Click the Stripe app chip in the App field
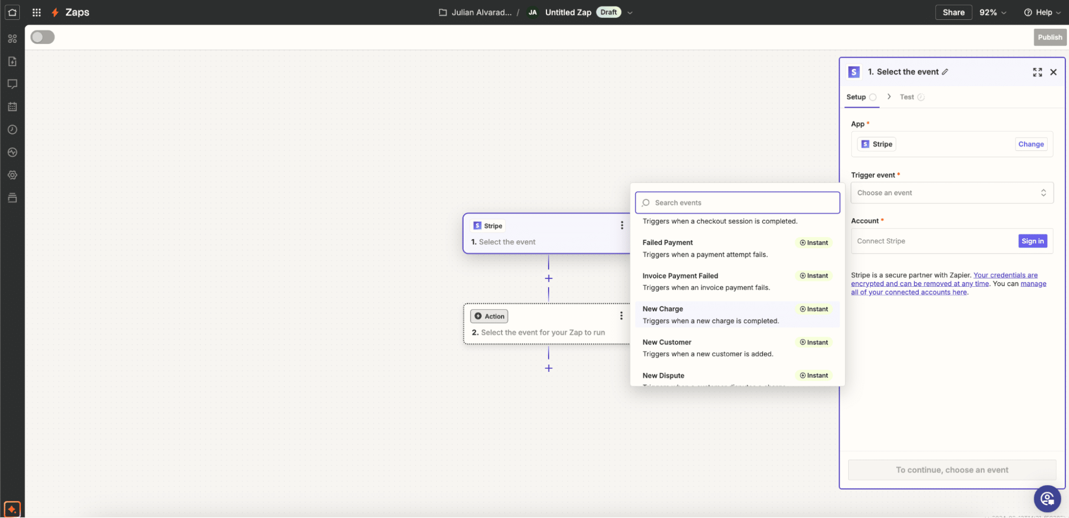 click(x=876, y=144)
